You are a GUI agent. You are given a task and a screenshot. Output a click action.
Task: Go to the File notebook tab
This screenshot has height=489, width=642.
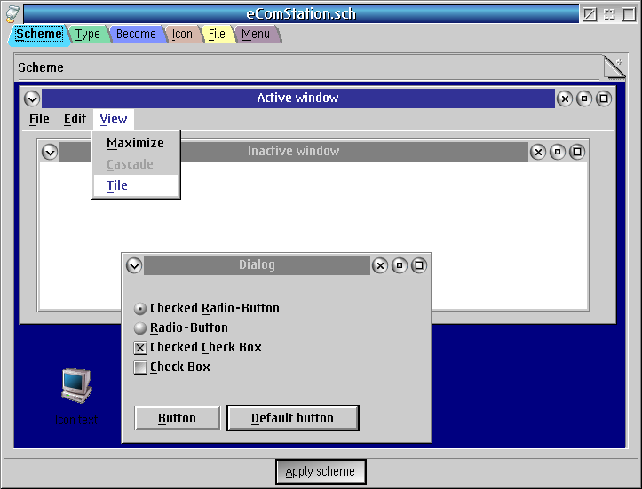(217, 34)
